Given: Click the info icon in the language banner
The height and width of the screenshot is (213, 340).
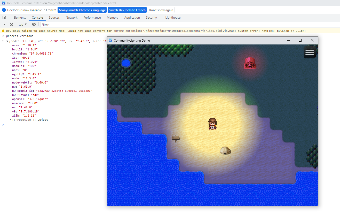Looking at the screenshot, I should click(4, 10).
